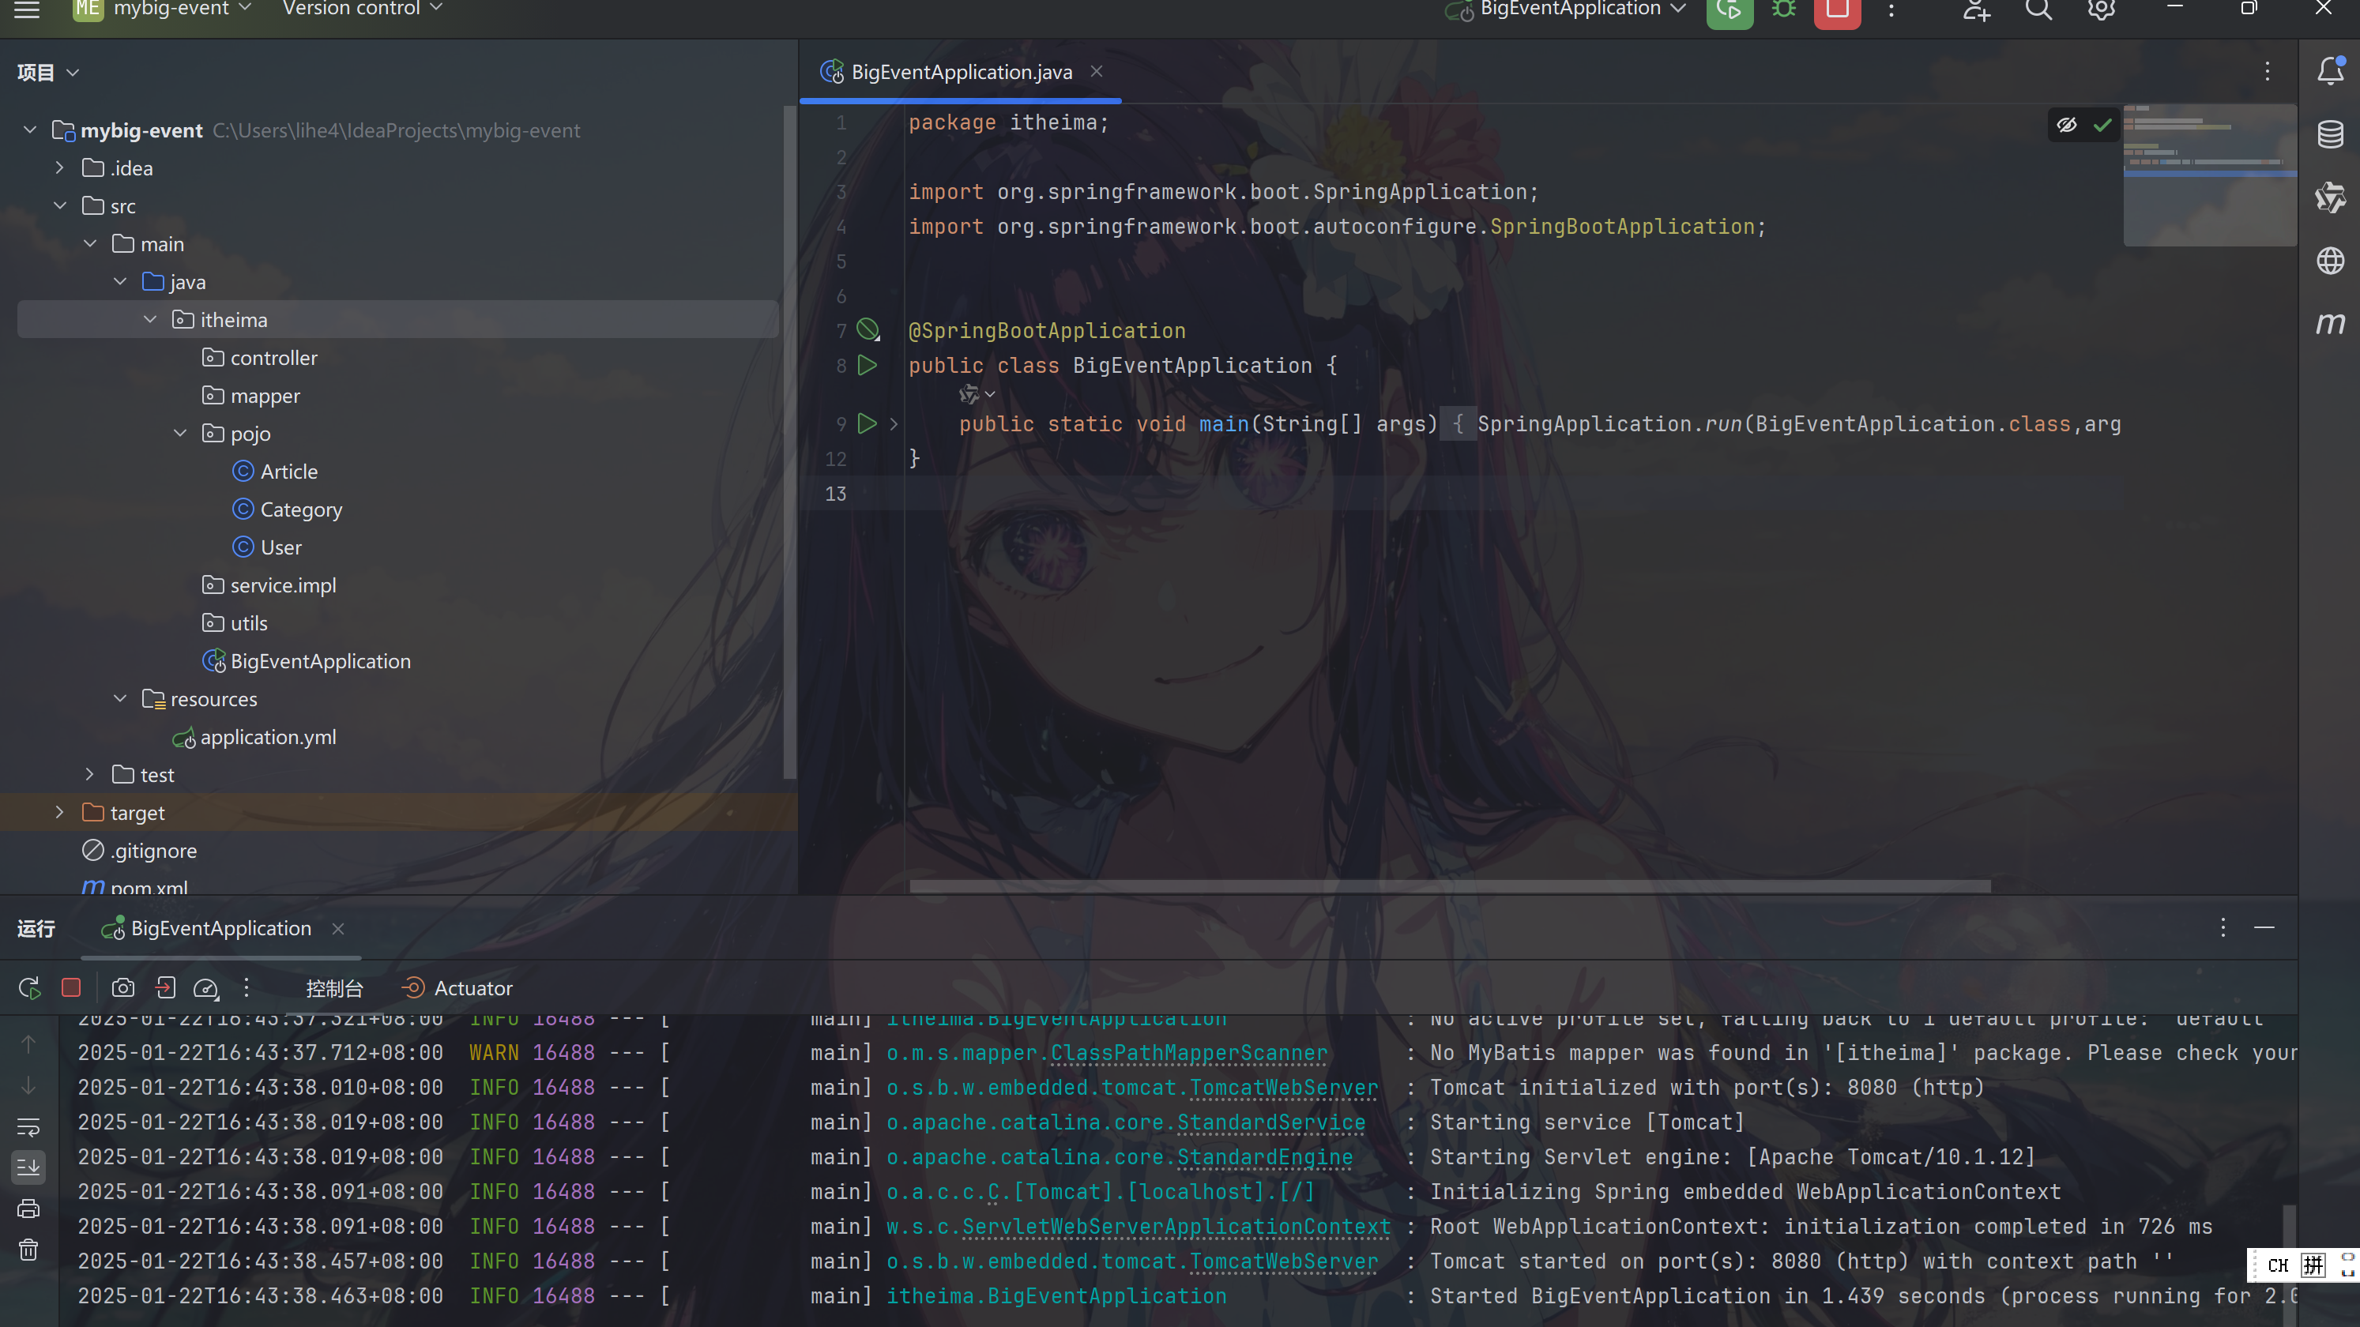The height and width of the screenshot is (1327, 2360).
Task: Switch to the Actuator tab
Action: tap(457, 988)
